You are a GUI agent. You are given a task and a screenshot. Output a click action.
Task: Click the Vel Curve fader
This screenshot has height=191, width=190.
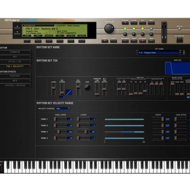click(x=62, y=93)
